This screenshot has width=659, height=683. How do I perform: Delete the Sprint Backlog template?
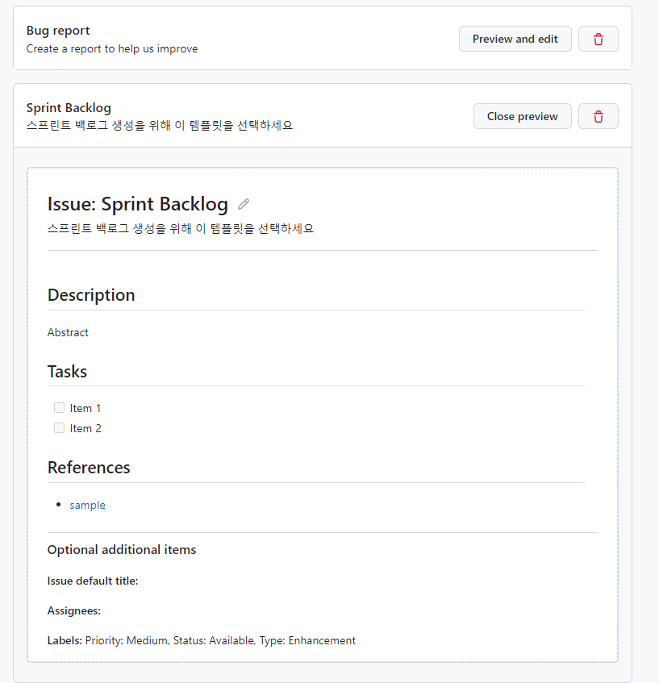click(598, 116)
